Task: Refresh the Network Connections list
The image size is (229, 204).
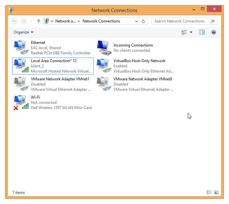Action: click(143, 21)
